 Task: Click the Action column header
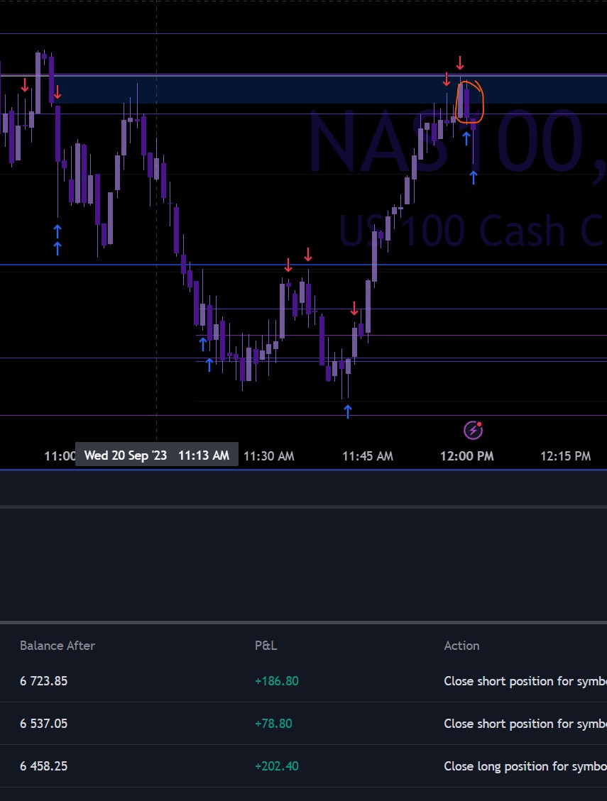(461, 646)
